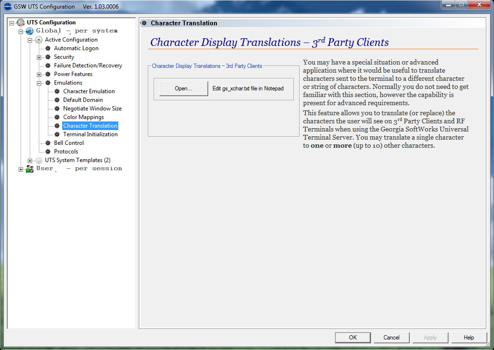Open Default Domain settings

[83, 100]
